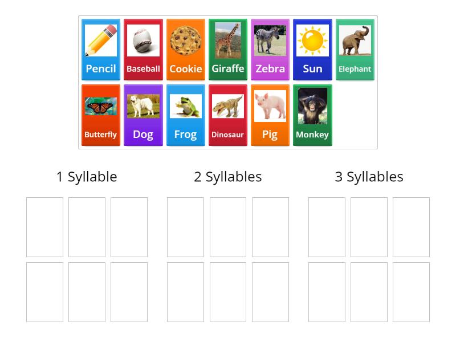Click the 2 Syllables column heading
Screen dimensions: 456x342
pyautogui.click(x=227, y=177)
